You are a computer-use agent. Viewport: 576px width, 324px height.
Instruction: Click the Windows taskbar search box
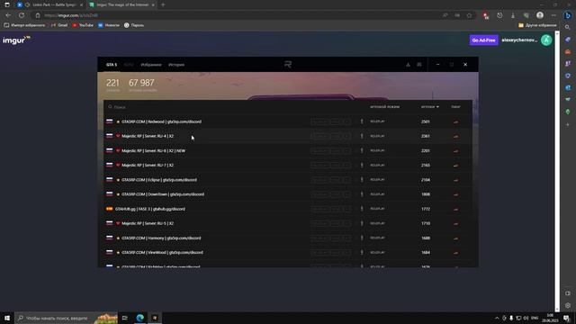click(66, 318)
